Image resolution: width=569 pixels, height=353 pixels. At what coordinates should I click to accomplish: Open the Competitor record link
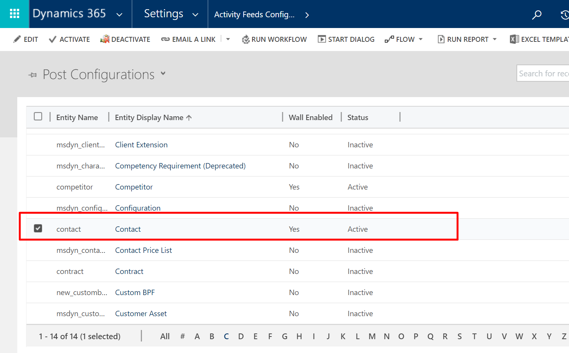[x=134, y=187]
